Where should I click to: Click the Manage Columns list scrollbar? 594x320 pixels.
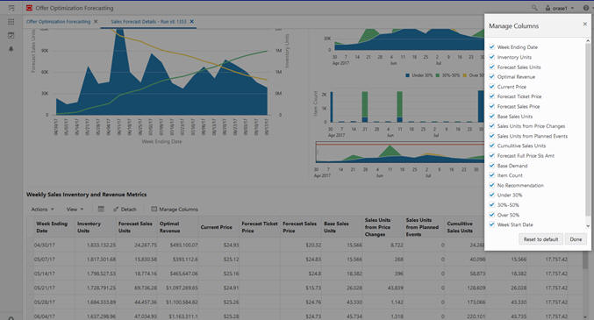click(588, 129)
